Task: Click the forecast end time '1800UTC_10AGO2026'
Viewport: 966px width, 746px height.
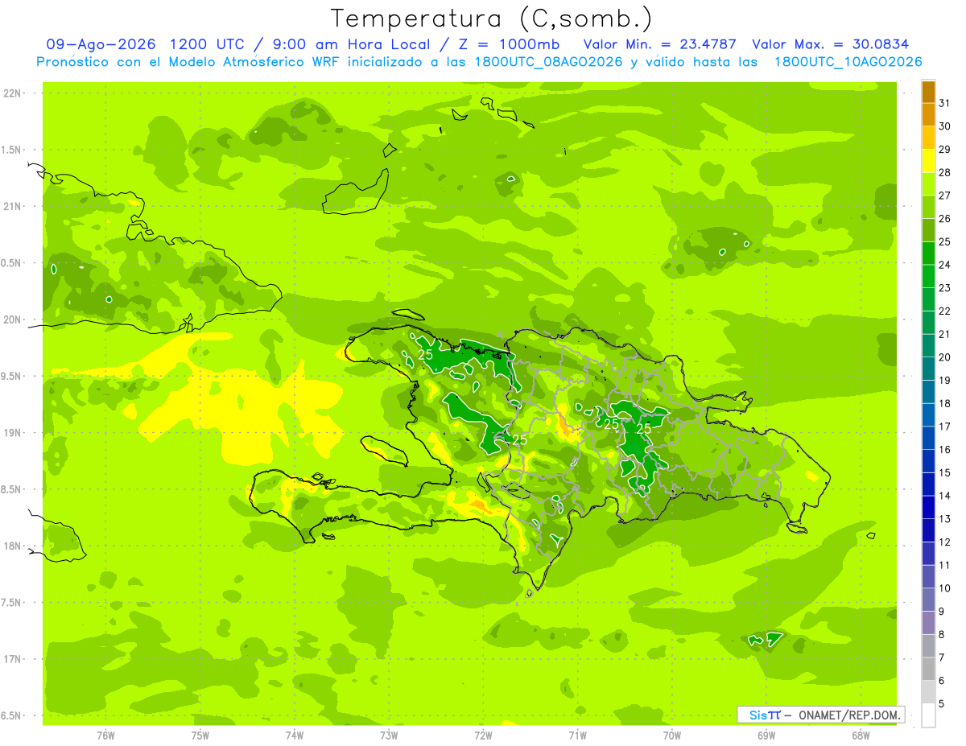Action: 848,62
